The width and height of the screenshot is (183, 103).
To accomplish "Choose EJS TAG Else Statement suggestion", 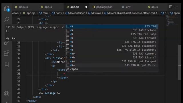I will tap(112, 46).
